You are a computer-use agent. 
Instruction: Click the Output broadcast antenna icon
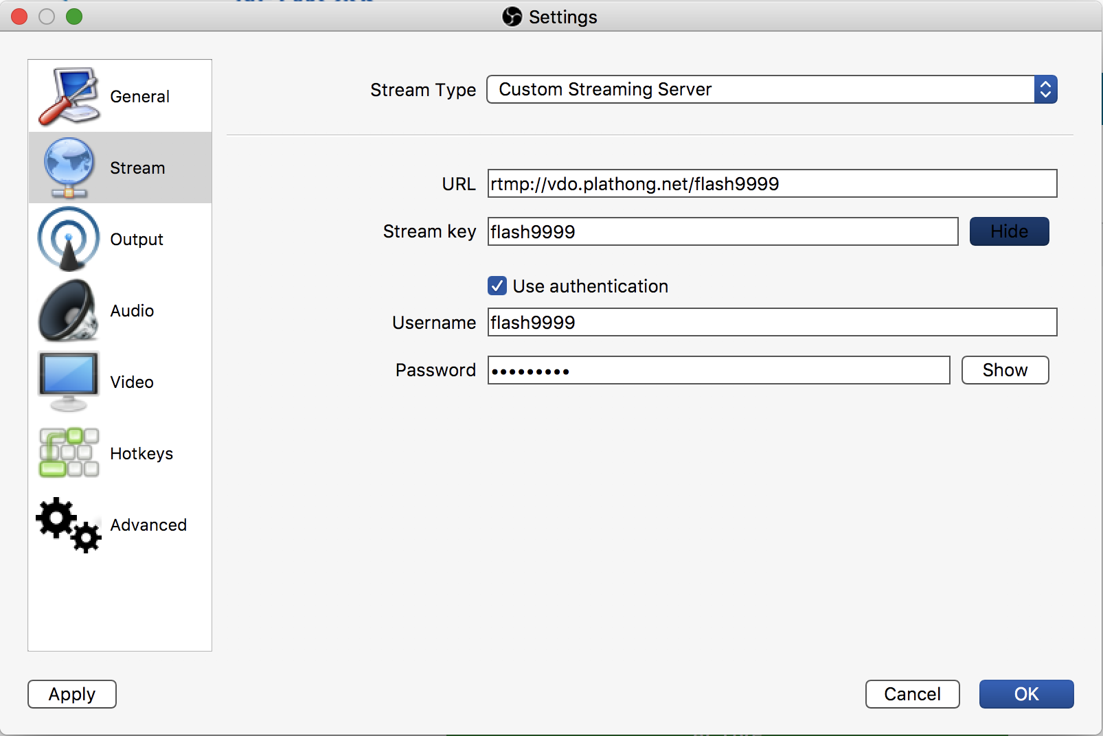[x=69, y=239]
